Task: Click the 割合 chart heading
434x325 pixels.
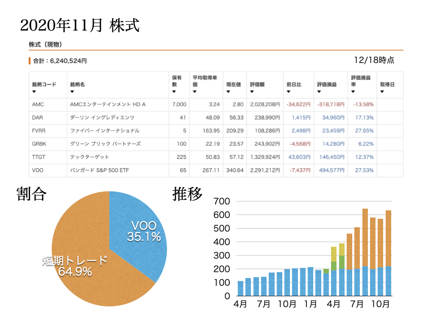Action: pos(31,194)
